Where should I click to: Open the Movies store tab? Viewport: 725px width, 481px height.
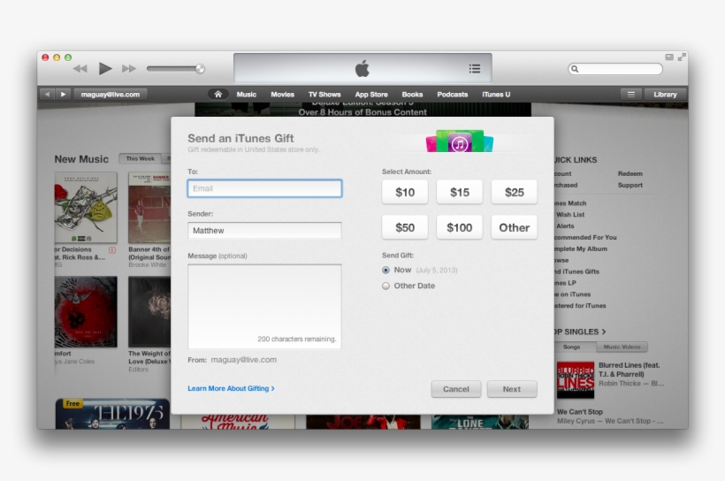coord(283,95)
